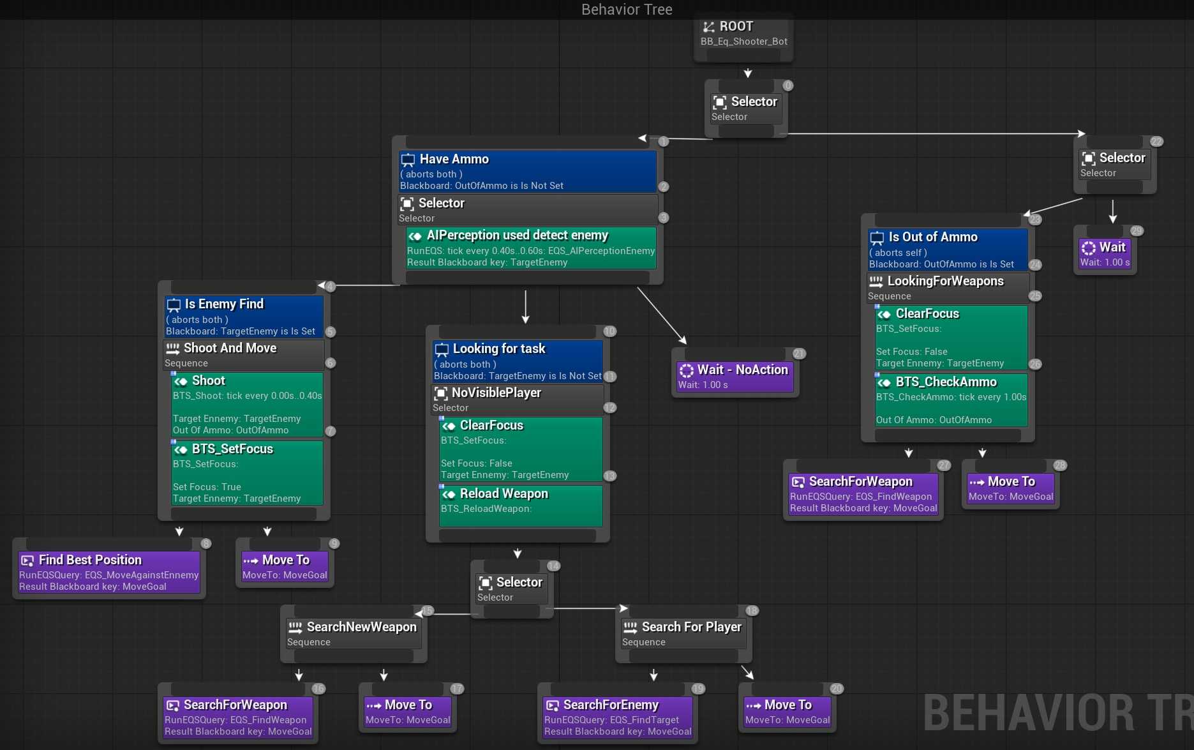
Task: Select the AIPerception used detect enemy service
Action: click(x=530, y=248)
